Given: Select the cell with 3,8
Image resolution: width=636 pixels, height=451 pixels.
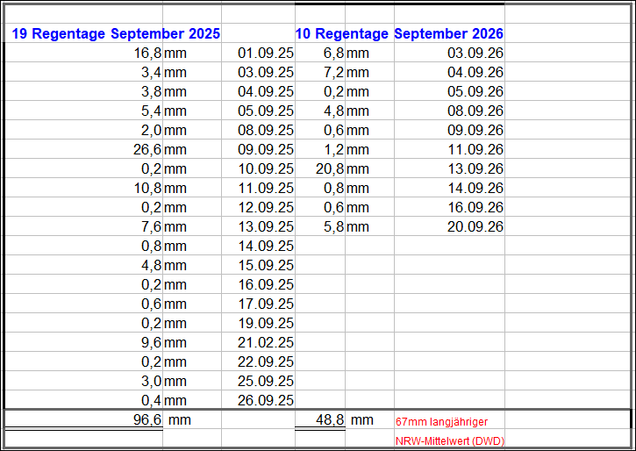Looking at the screenshot, I should [151, 91].
